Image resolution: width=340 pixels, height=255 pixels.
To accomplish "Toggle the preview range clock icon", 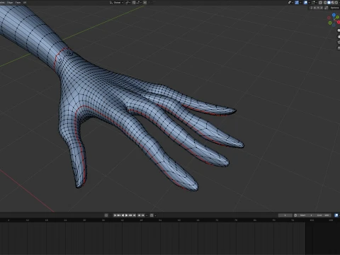I will click(x=295, y=215).
